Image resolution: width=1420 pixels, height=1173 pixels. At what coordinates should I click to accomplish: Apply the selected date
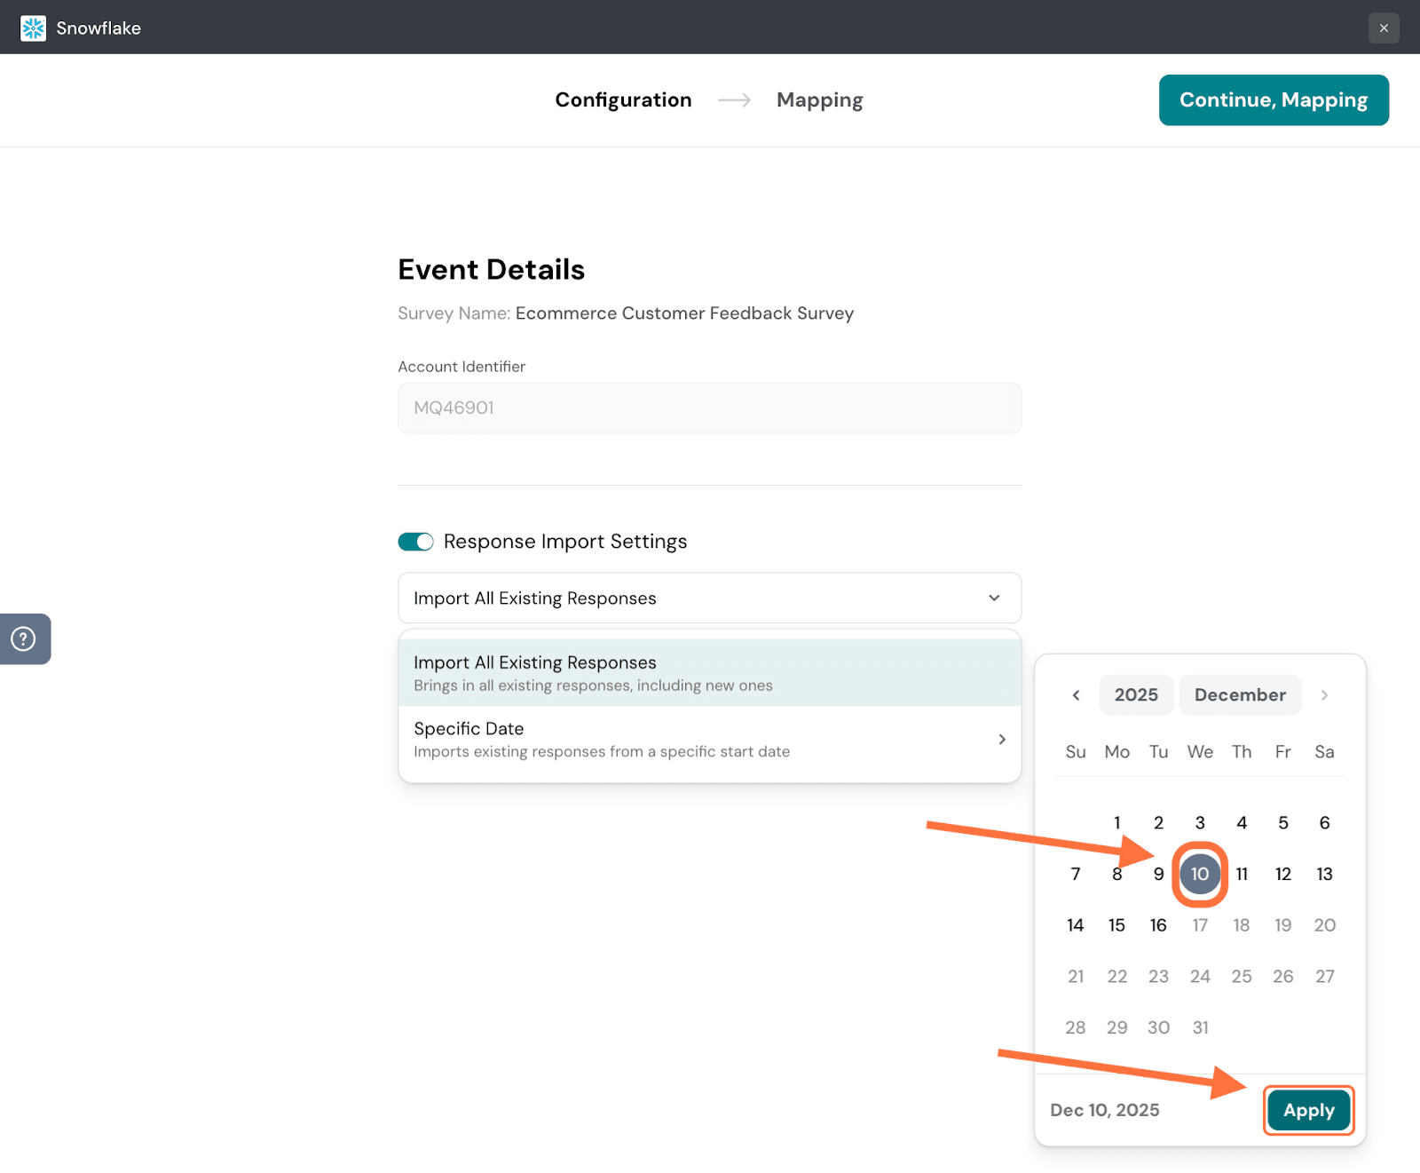[1308, 1110]
